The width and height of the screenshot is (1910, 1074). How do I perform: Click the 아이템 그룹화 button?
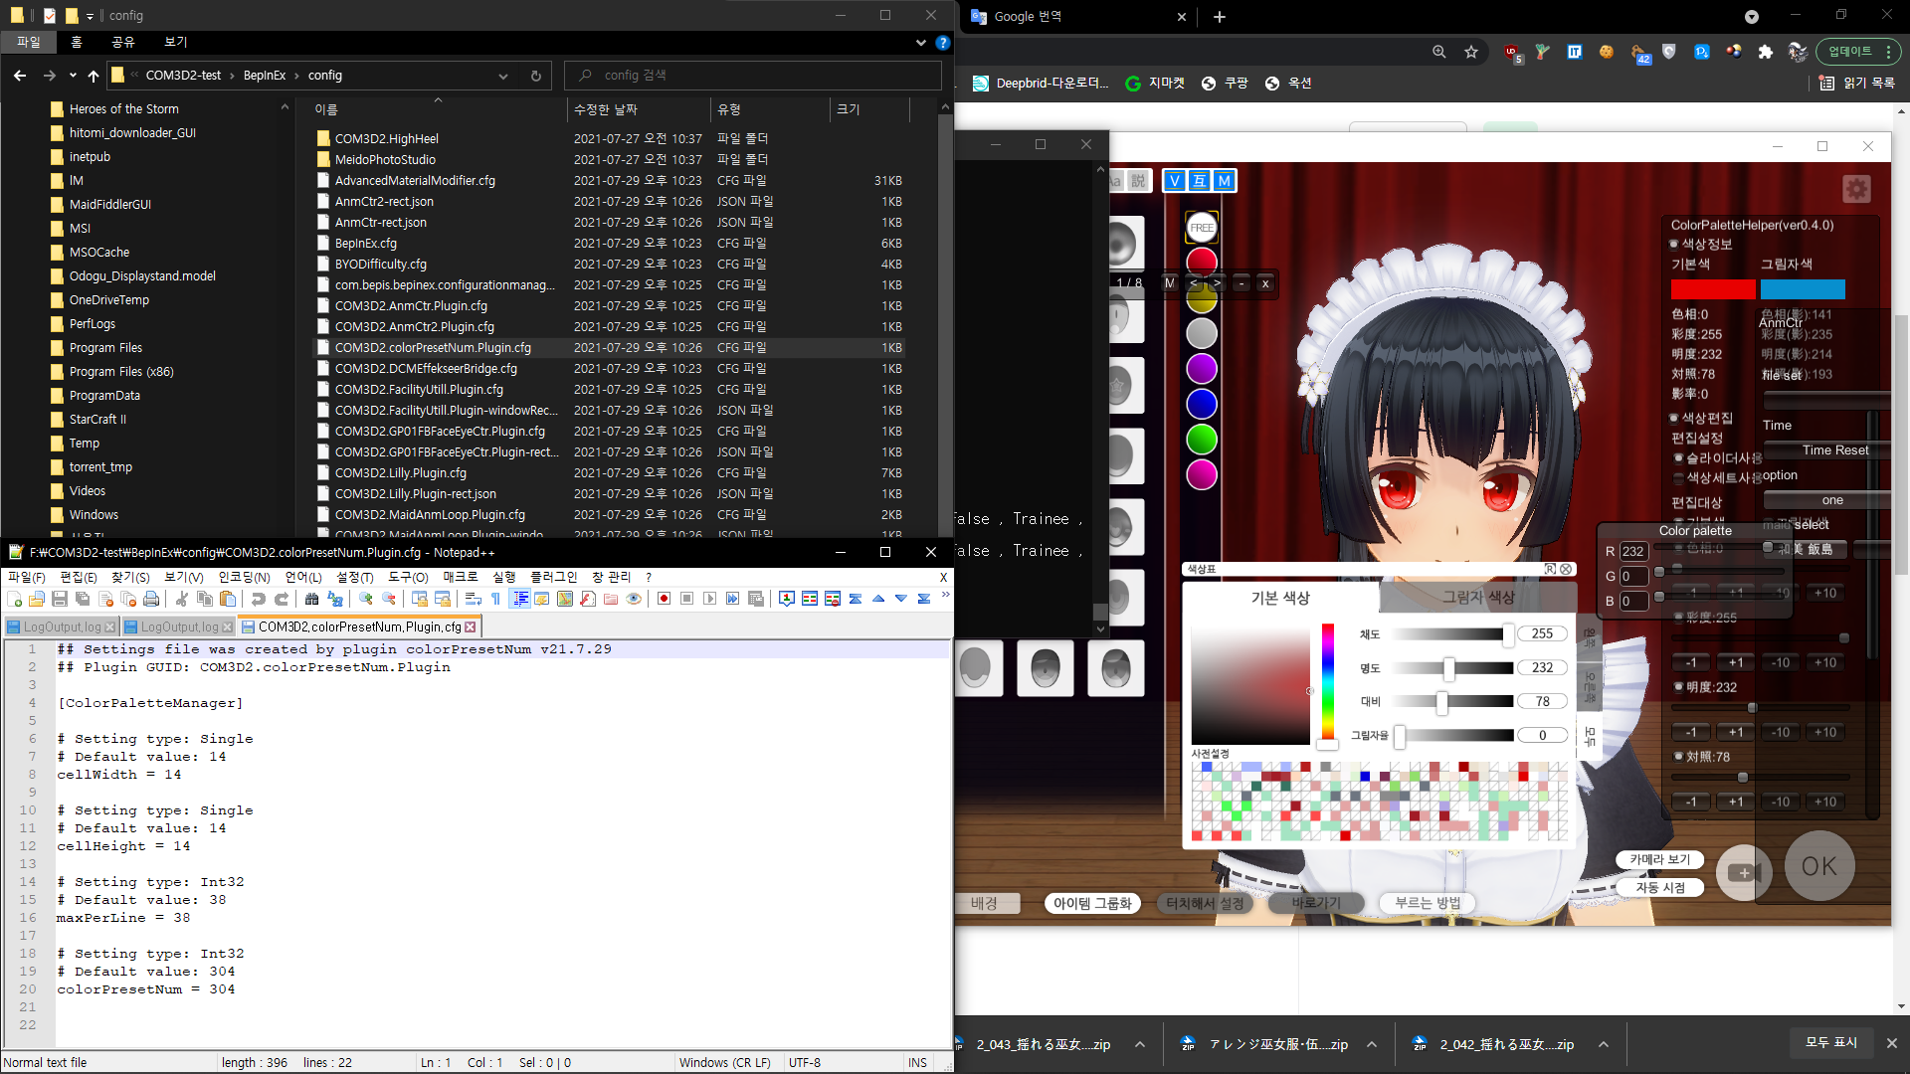click(x=1092, y=903)
